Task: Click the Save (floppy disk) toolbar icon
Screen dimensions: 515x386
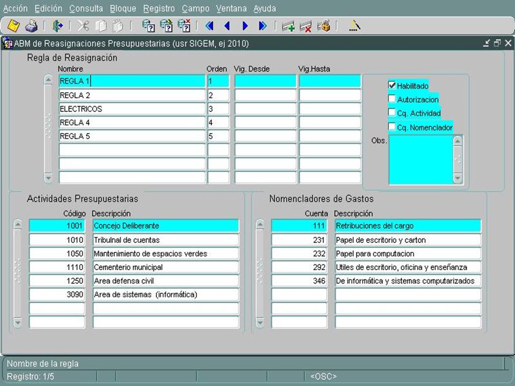Action: (x=13, y=26)
